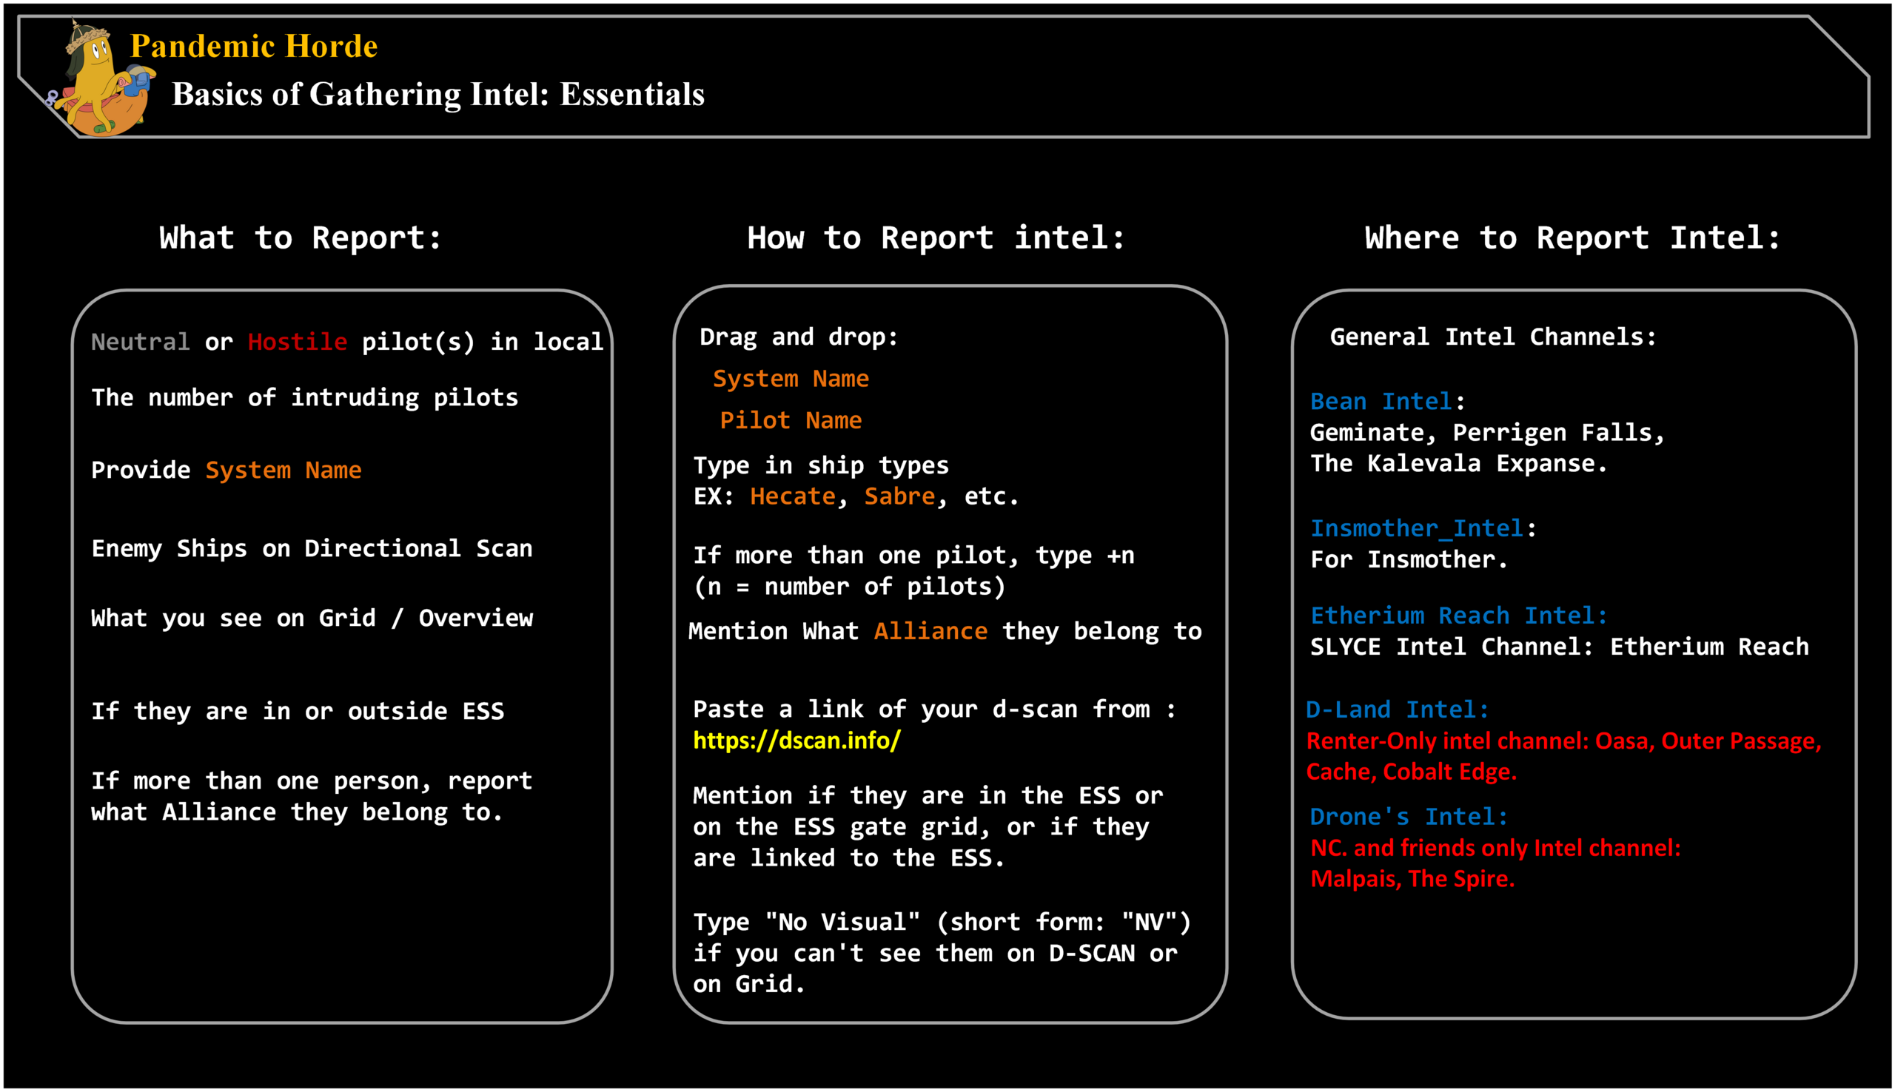Screen dimensions: 1895x1092
Task: Click the What to Report heading
Action: click(x=300, y=237)
